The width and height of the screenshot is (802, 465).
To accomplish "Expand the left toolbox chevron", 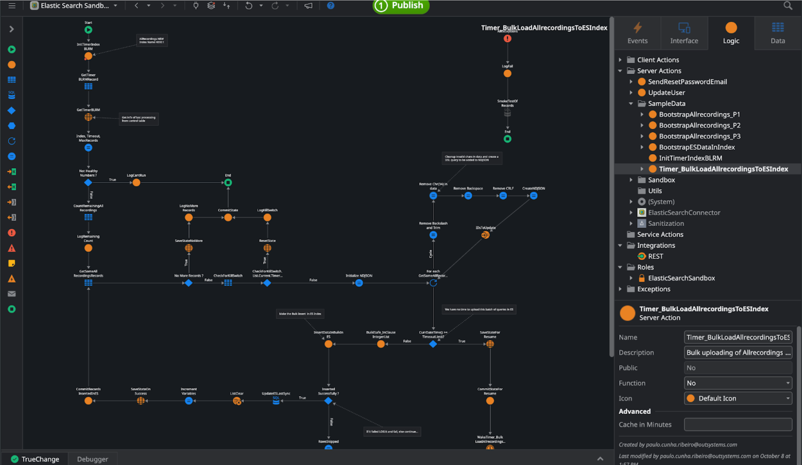I will [12, 29].
